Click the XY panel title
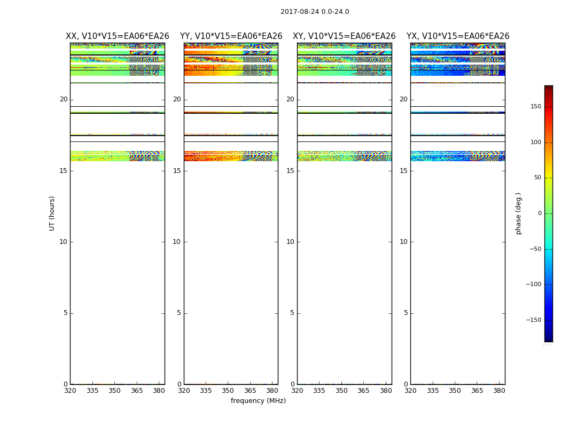Screen dimensions: 561x427 pos(344,36)
